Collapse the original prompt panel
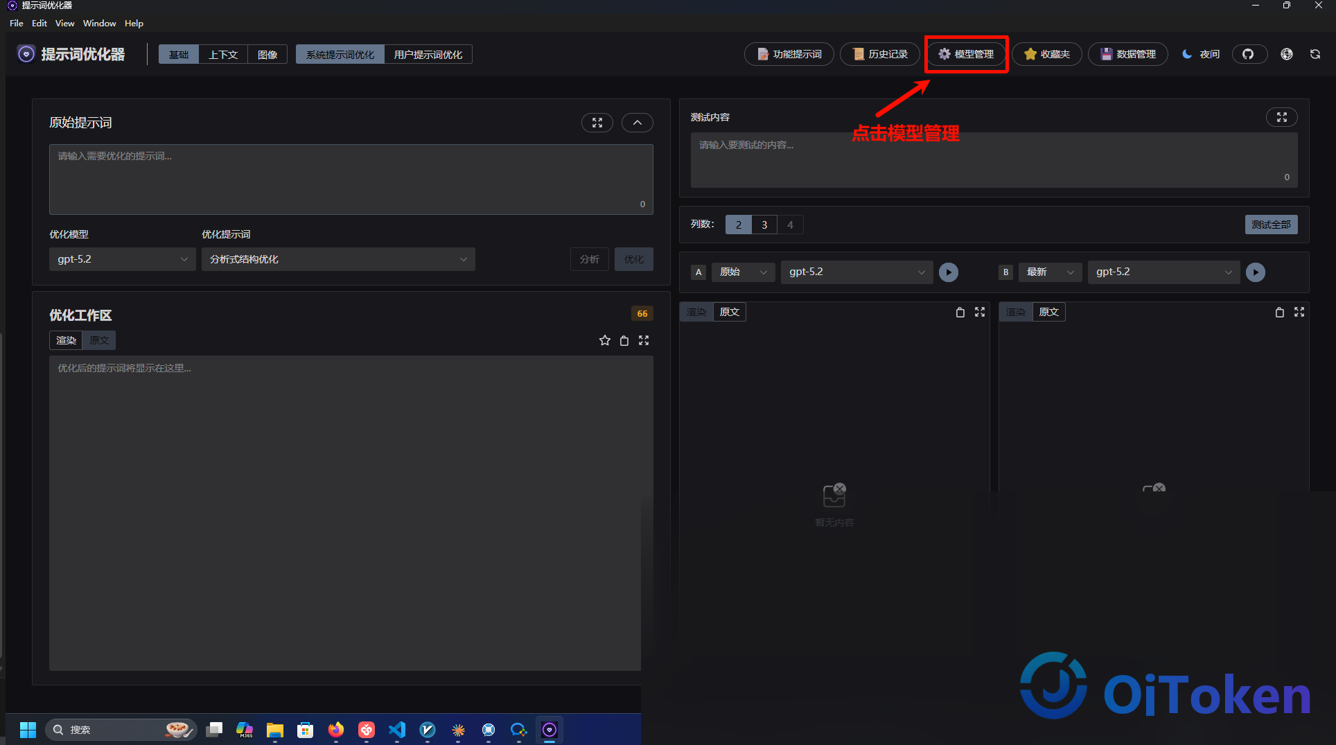 (638, 123)
